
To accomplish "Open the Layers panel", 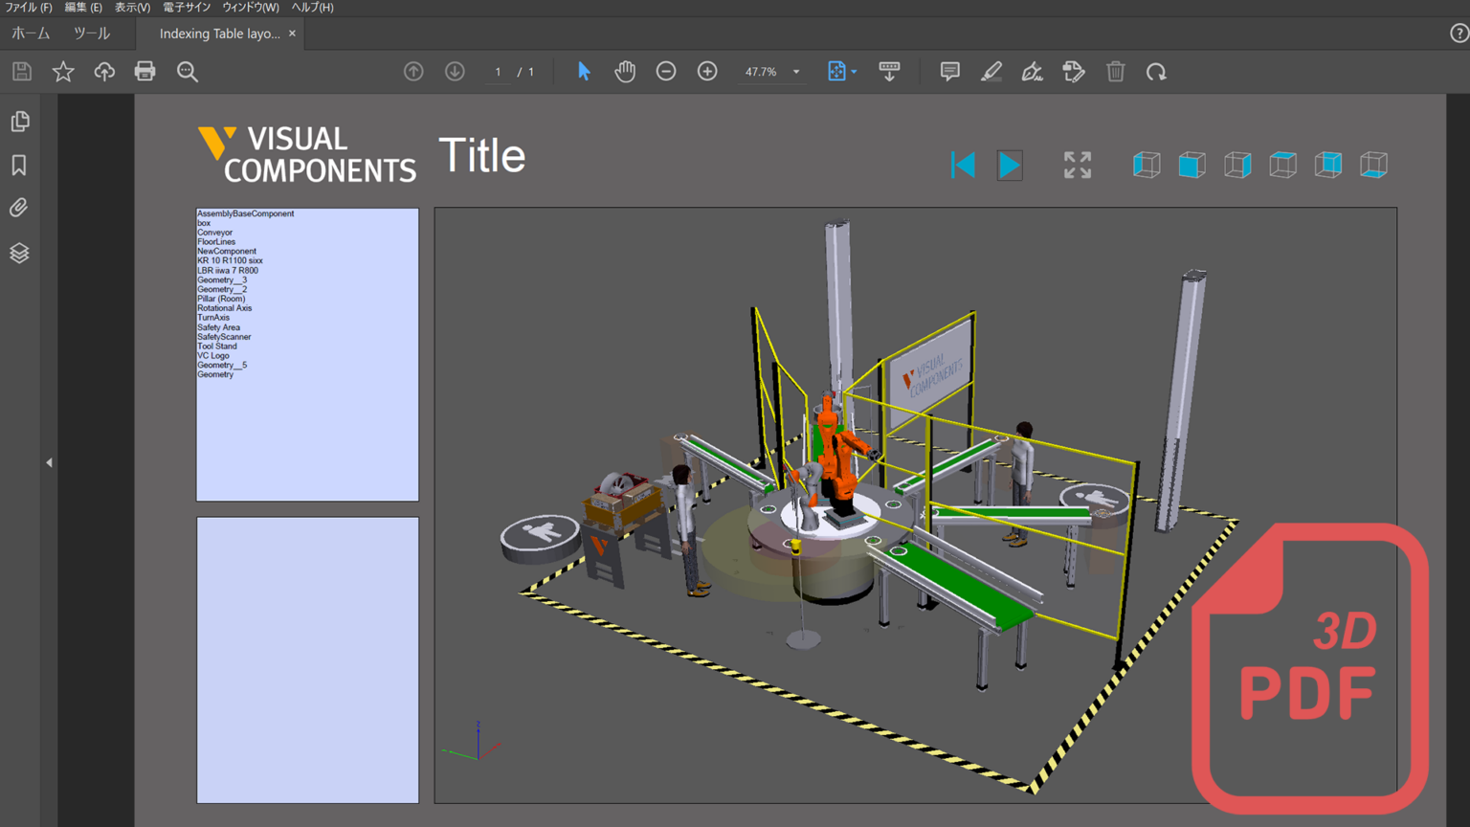I will coord(19,253).
